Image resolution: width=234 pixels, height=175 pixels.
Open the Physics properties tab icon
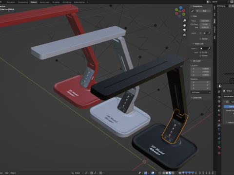pyautogui.click(x=219, y=134)
